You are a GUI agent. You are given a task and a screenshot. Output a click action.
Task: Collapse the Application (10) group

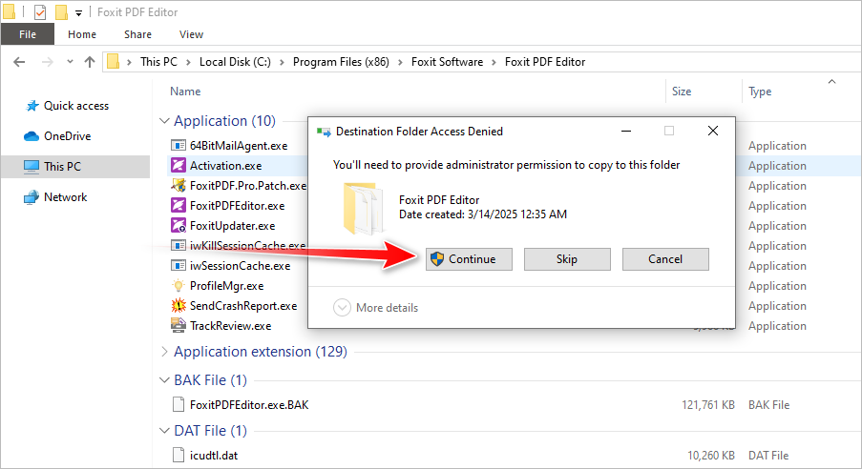[164, 121]
